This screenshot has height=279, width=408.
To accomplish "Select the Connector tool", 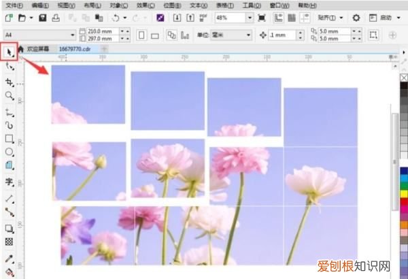I will click(10, 212).
